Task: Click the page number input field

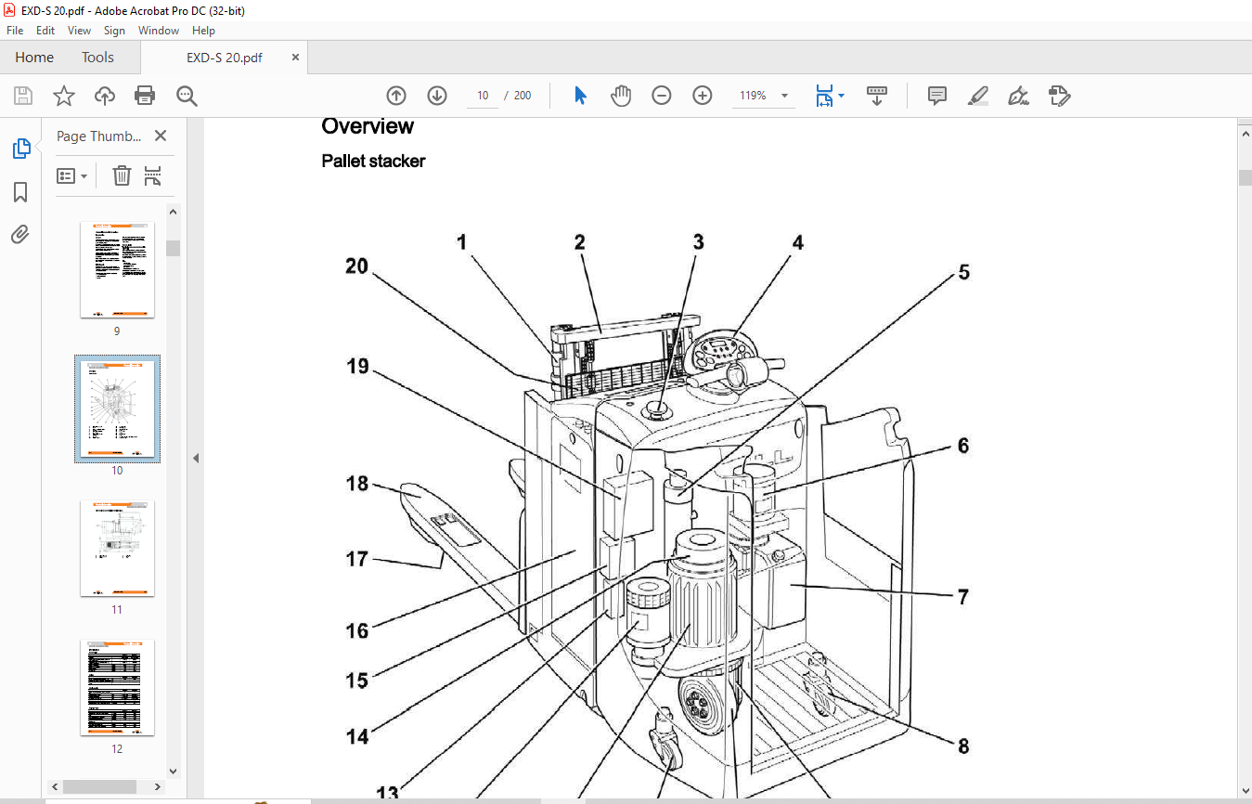Action: (x=483, y=96)
